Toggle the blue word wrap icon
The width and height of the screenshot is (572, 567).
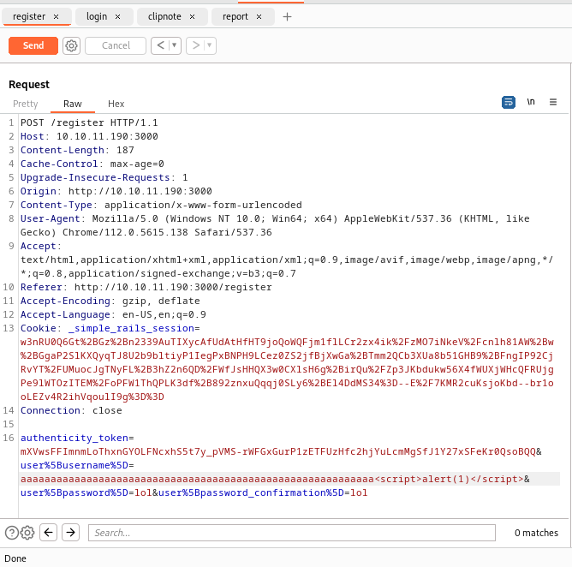pyautogui.click(x=509, y=102)
